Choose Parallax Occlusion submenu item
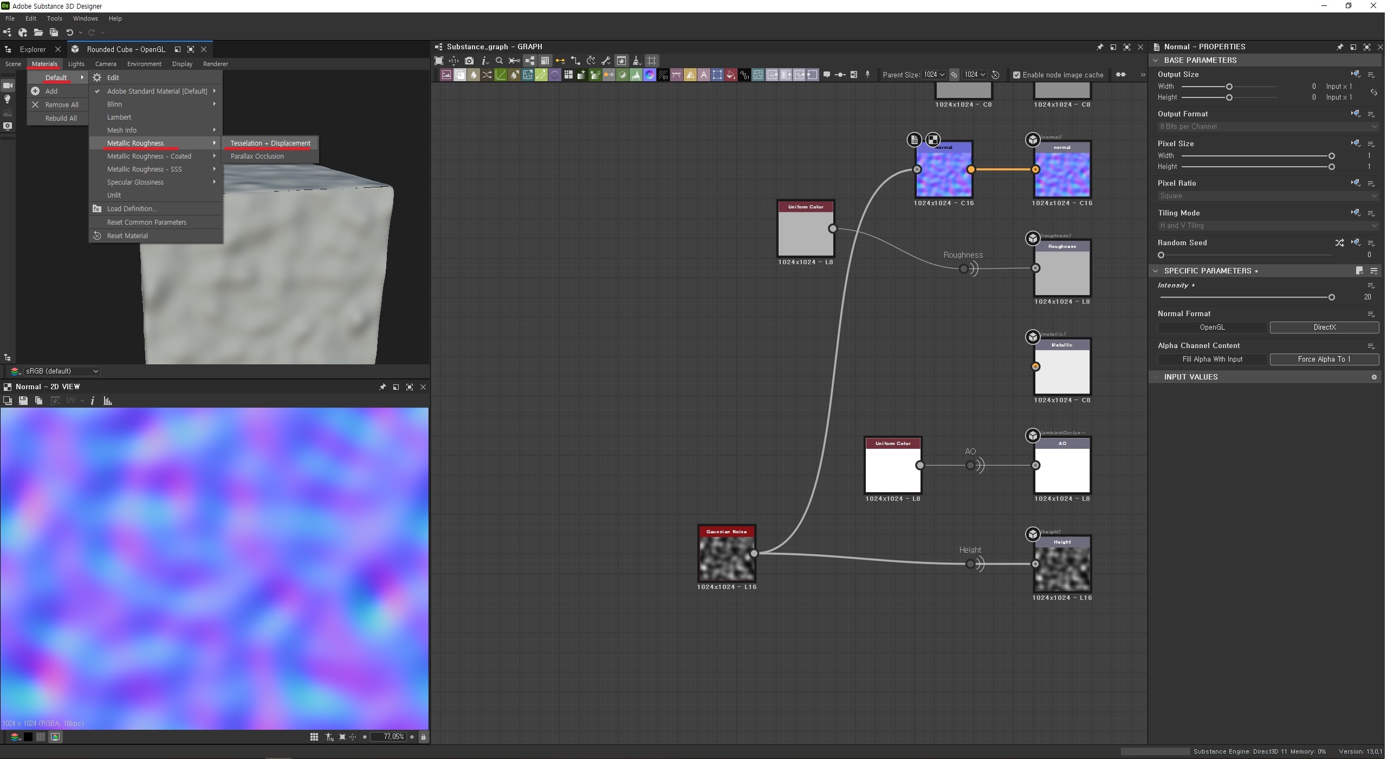Screen dimensions: 1387x759 click(x=270, y=156)
